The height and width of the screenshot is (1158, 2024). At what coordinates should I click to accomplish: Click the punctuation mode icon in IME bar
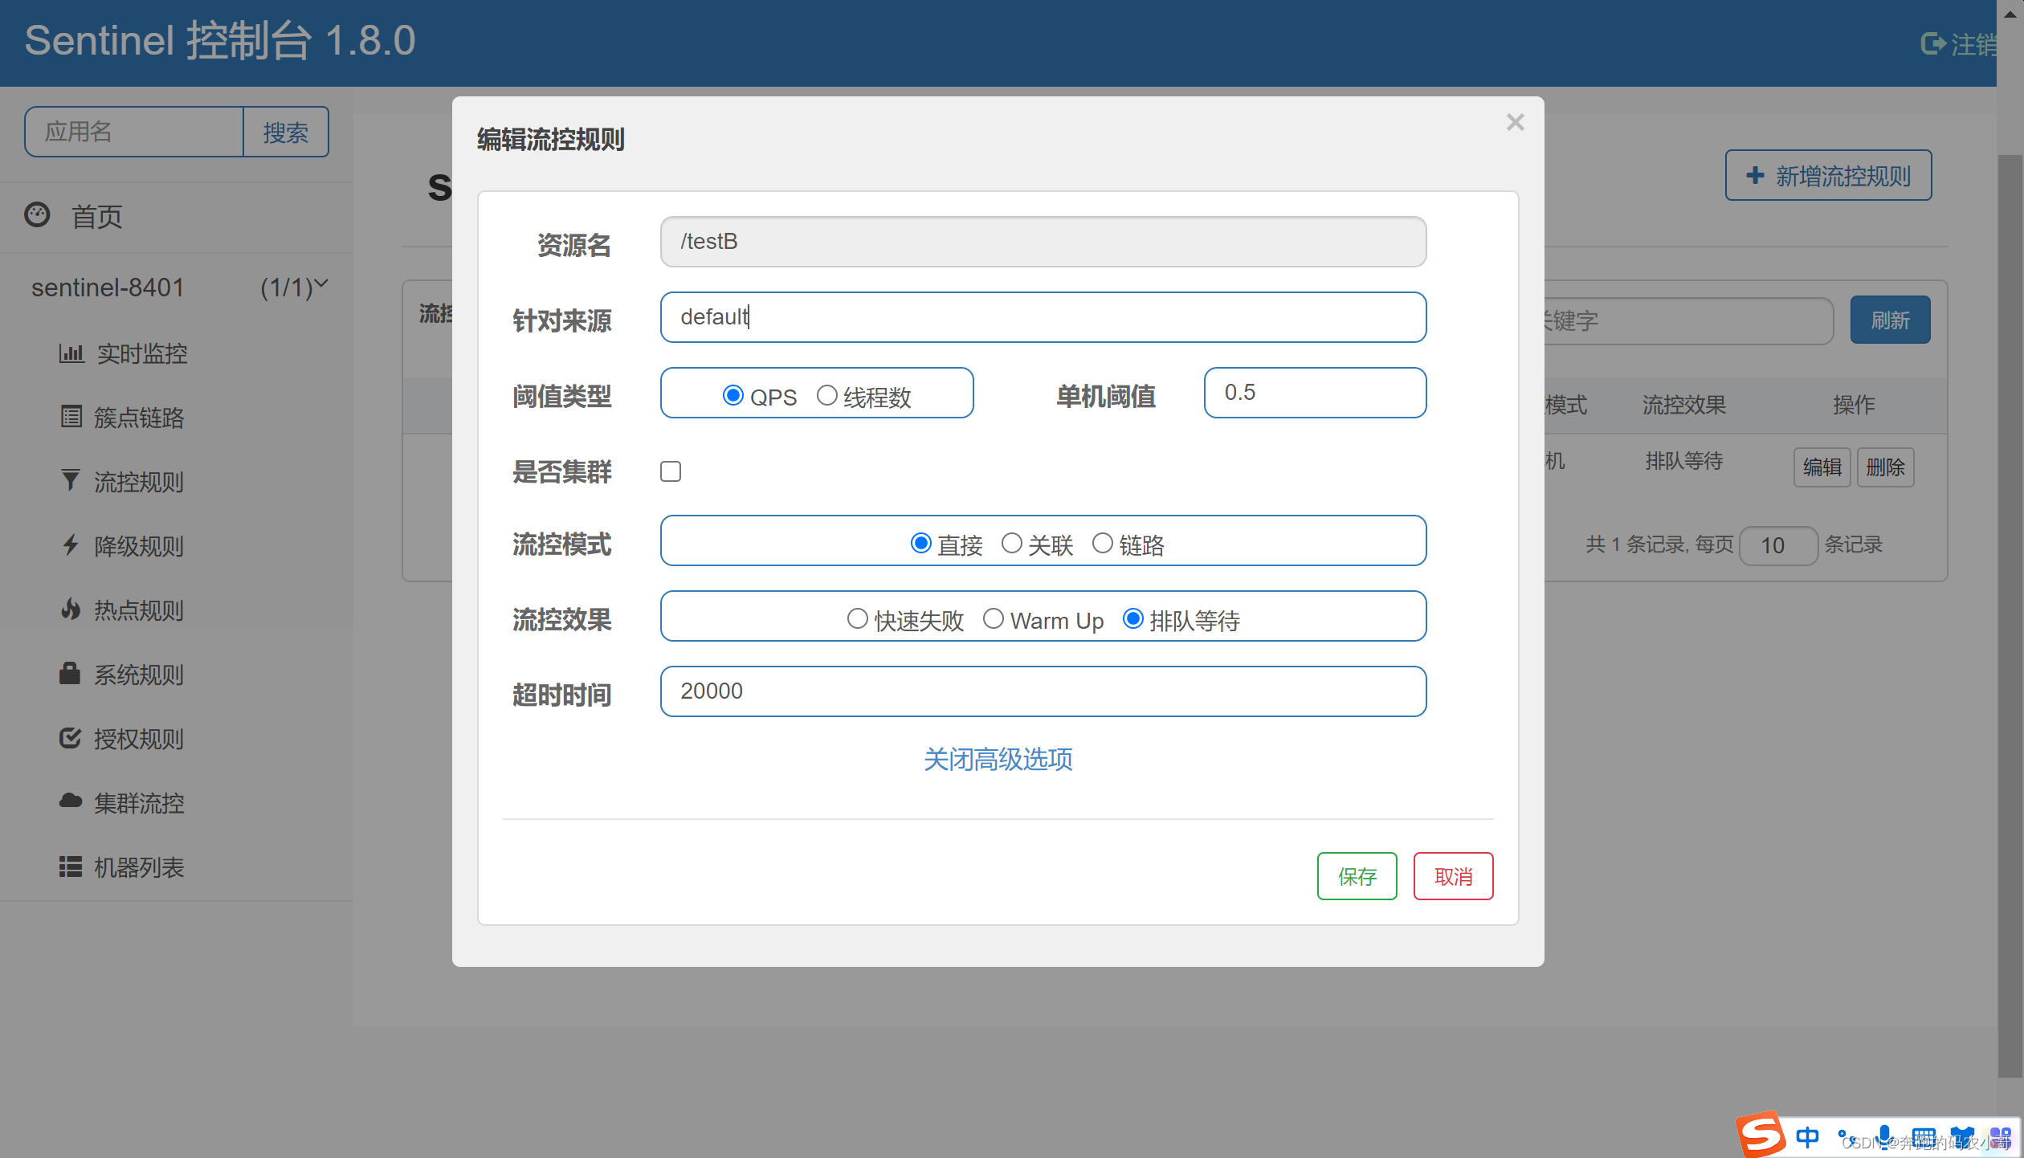click(x=1846, y=1137)
